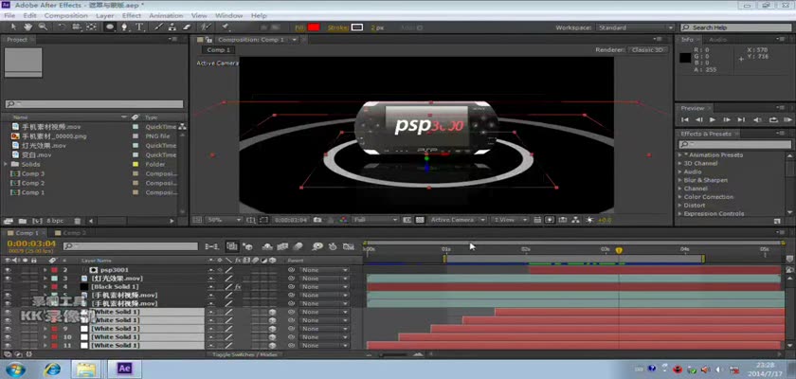
Task: Play the preview
Action: 713,119
